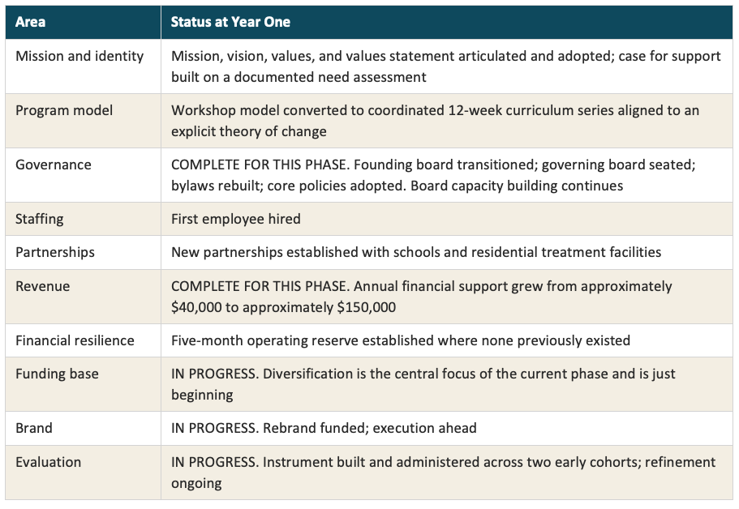
Task: Click the Governance row label
Action: 54,165
